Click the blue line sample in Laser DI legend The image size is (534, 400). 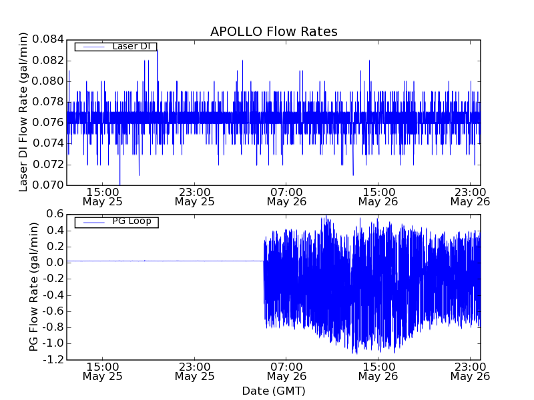pos(93,47)
